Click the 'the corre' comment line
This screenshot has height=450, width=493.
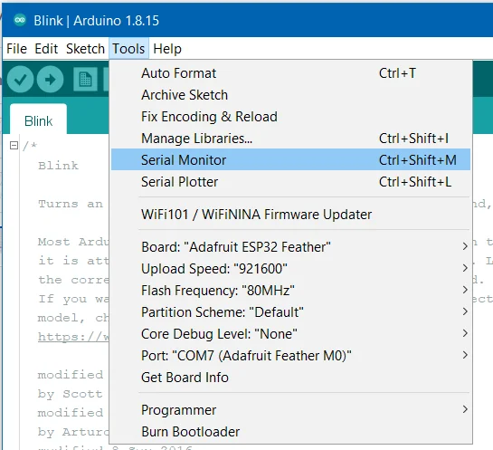pos(73,280)
